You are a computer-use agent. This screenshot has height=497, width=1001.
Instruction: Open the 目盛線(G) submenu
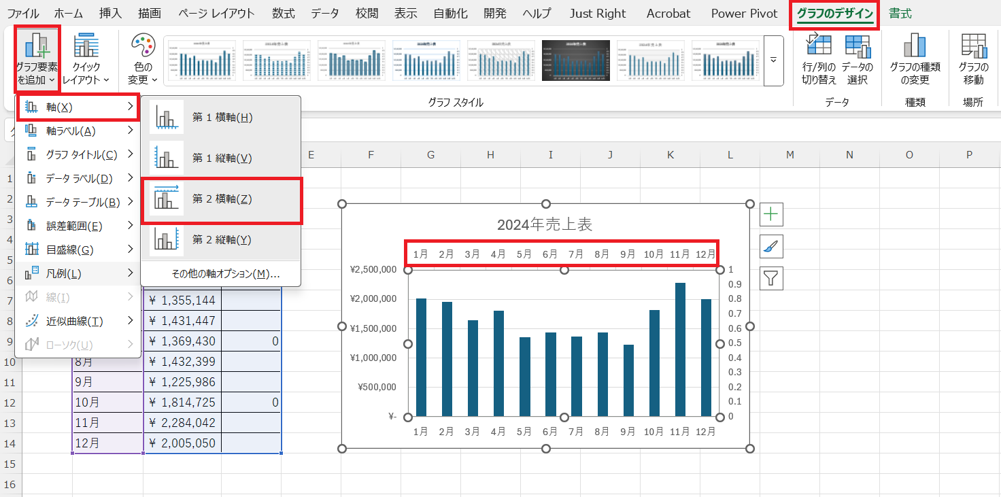pyautogui.click(x=78, y=250)
